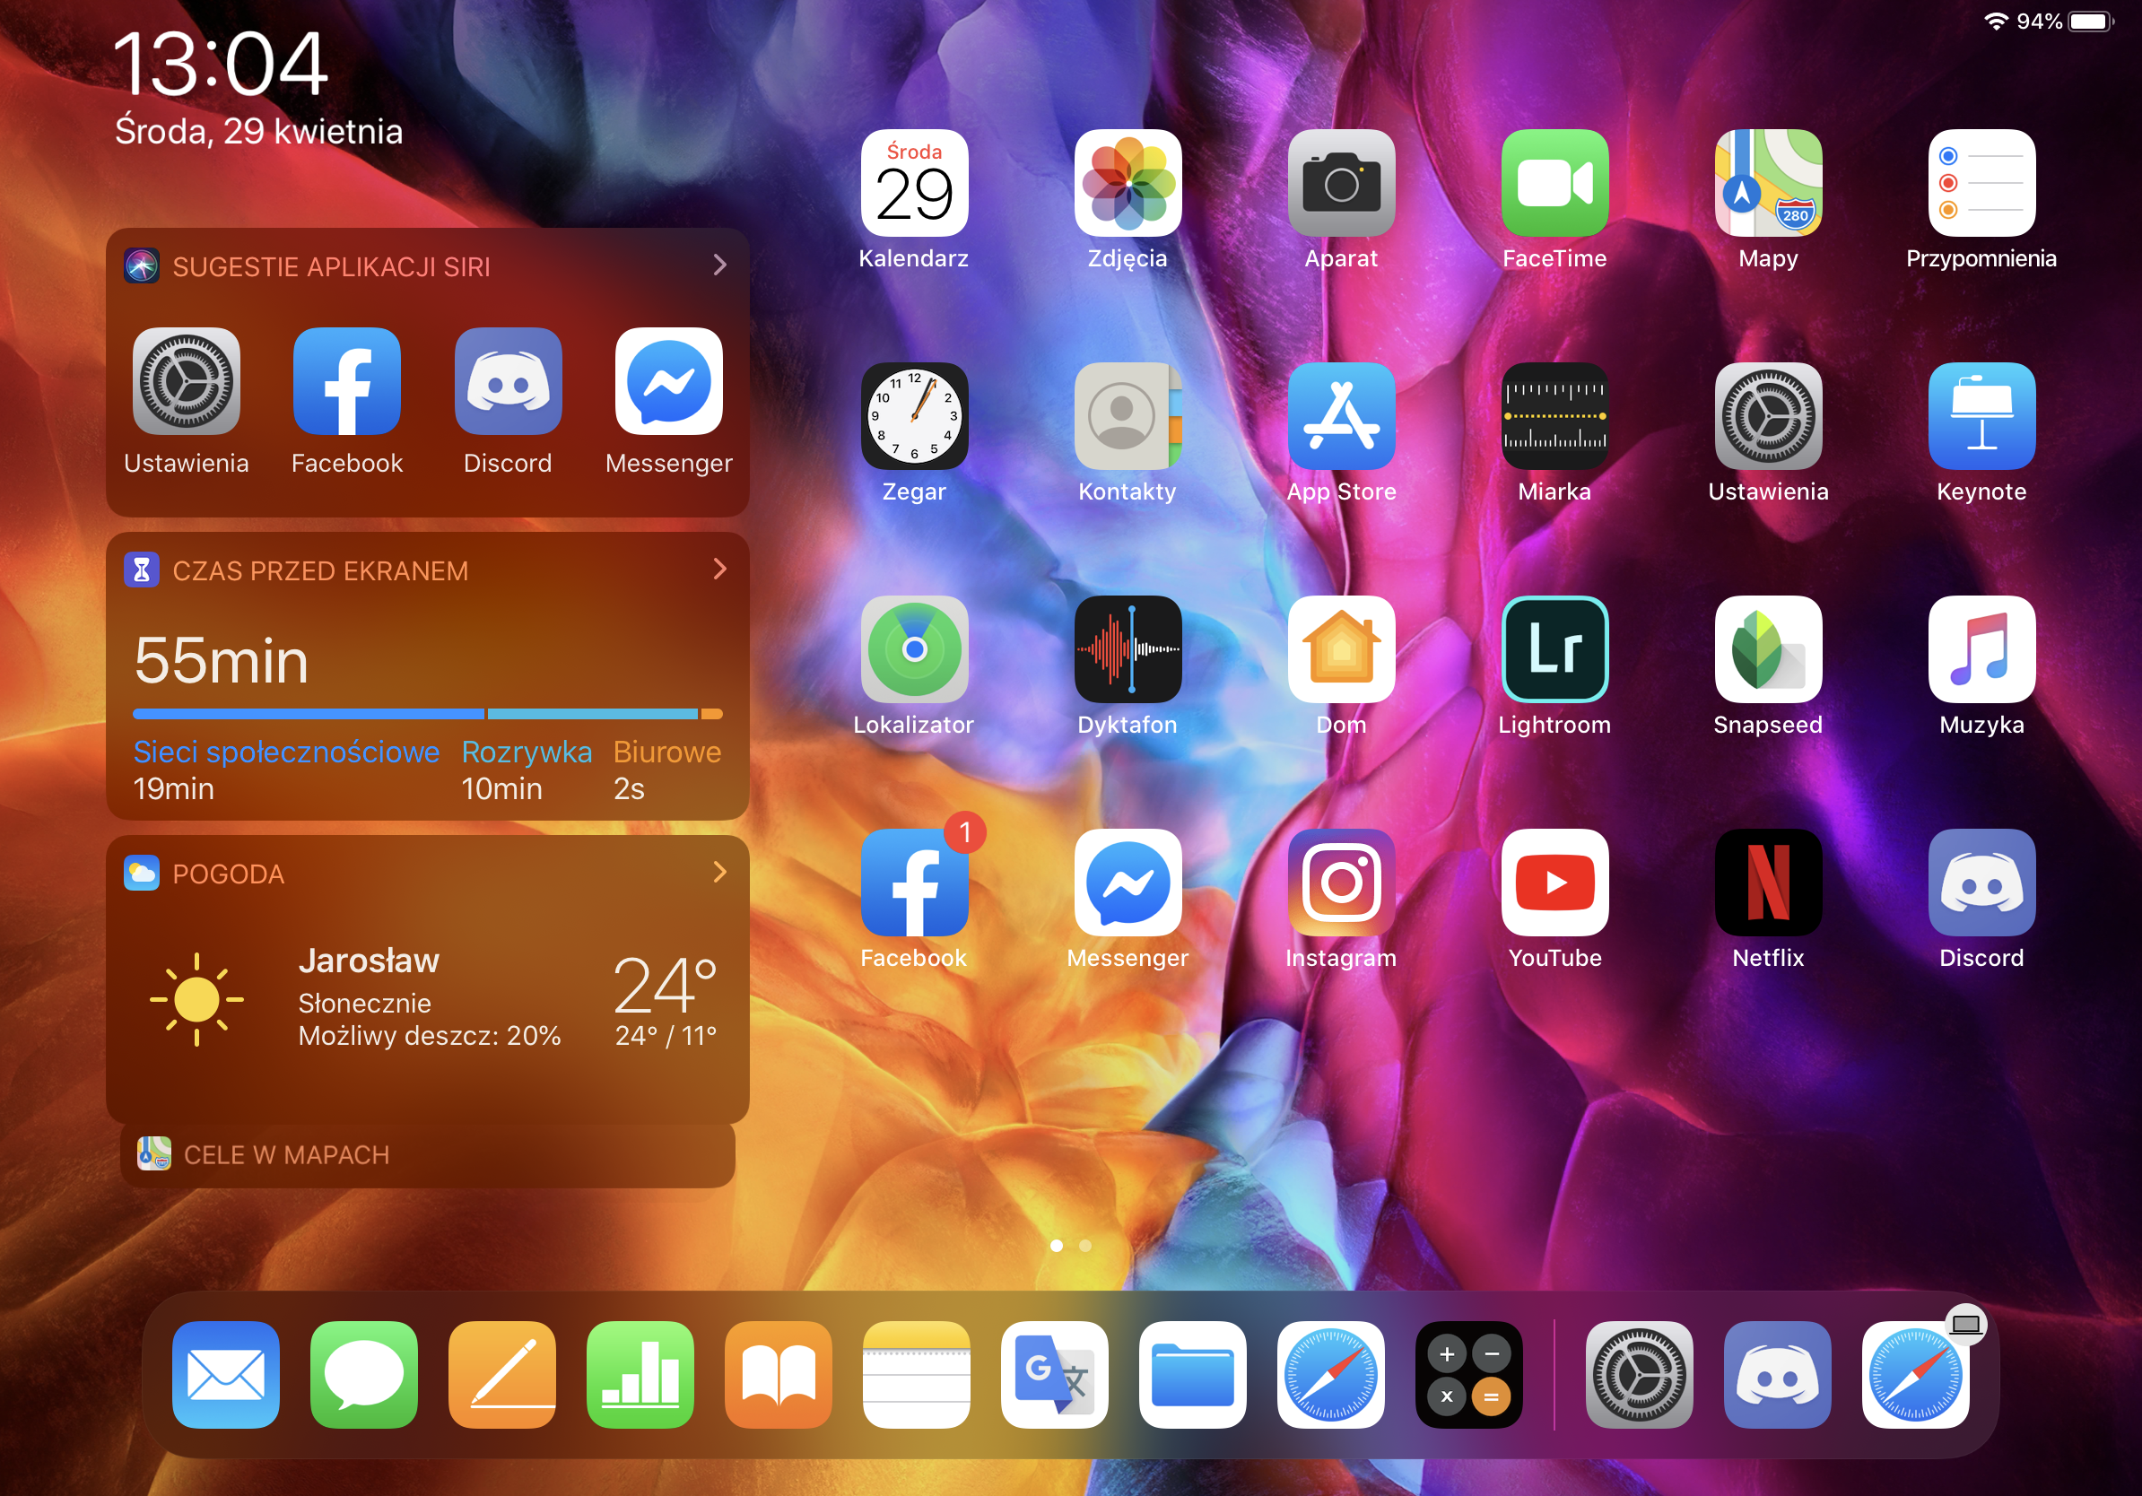Screen dimensions: 2142x1496
Task: Tap the first home page dot
Action: 1056,1245
